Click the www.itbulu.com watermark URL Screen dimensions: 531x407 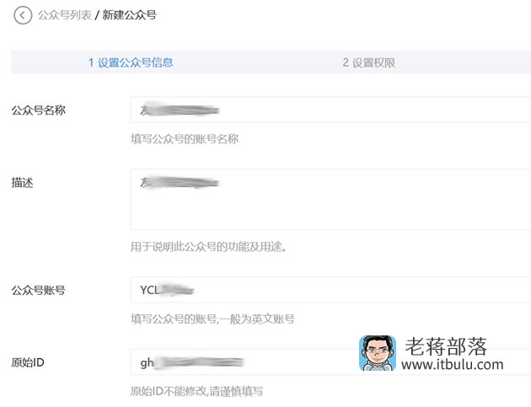pyautogui.click(x=453, y=365)
